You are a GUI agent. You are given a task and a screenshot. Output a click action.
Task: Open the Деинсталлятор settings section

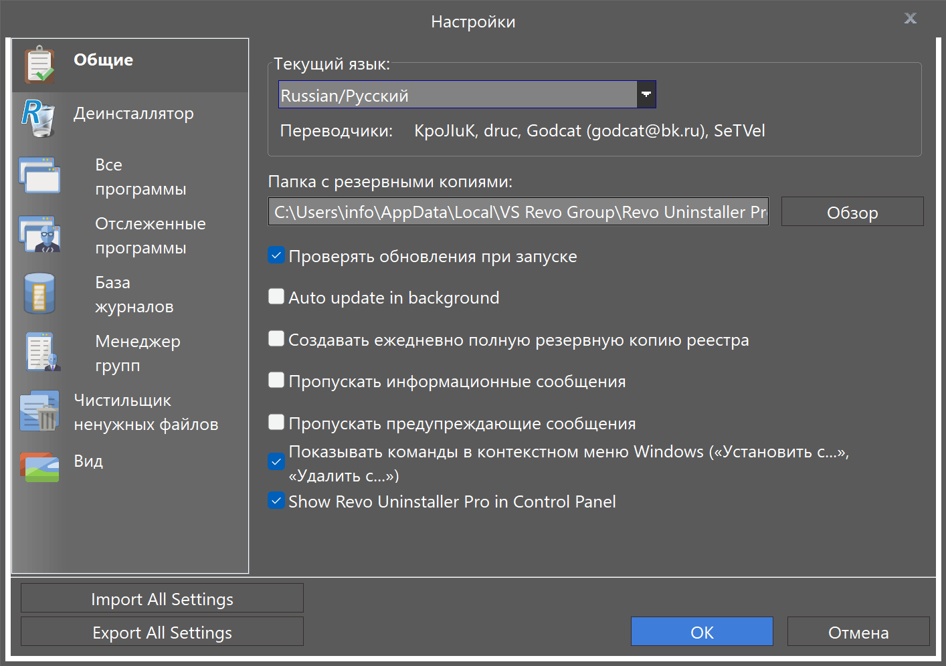tap(133, 114)
